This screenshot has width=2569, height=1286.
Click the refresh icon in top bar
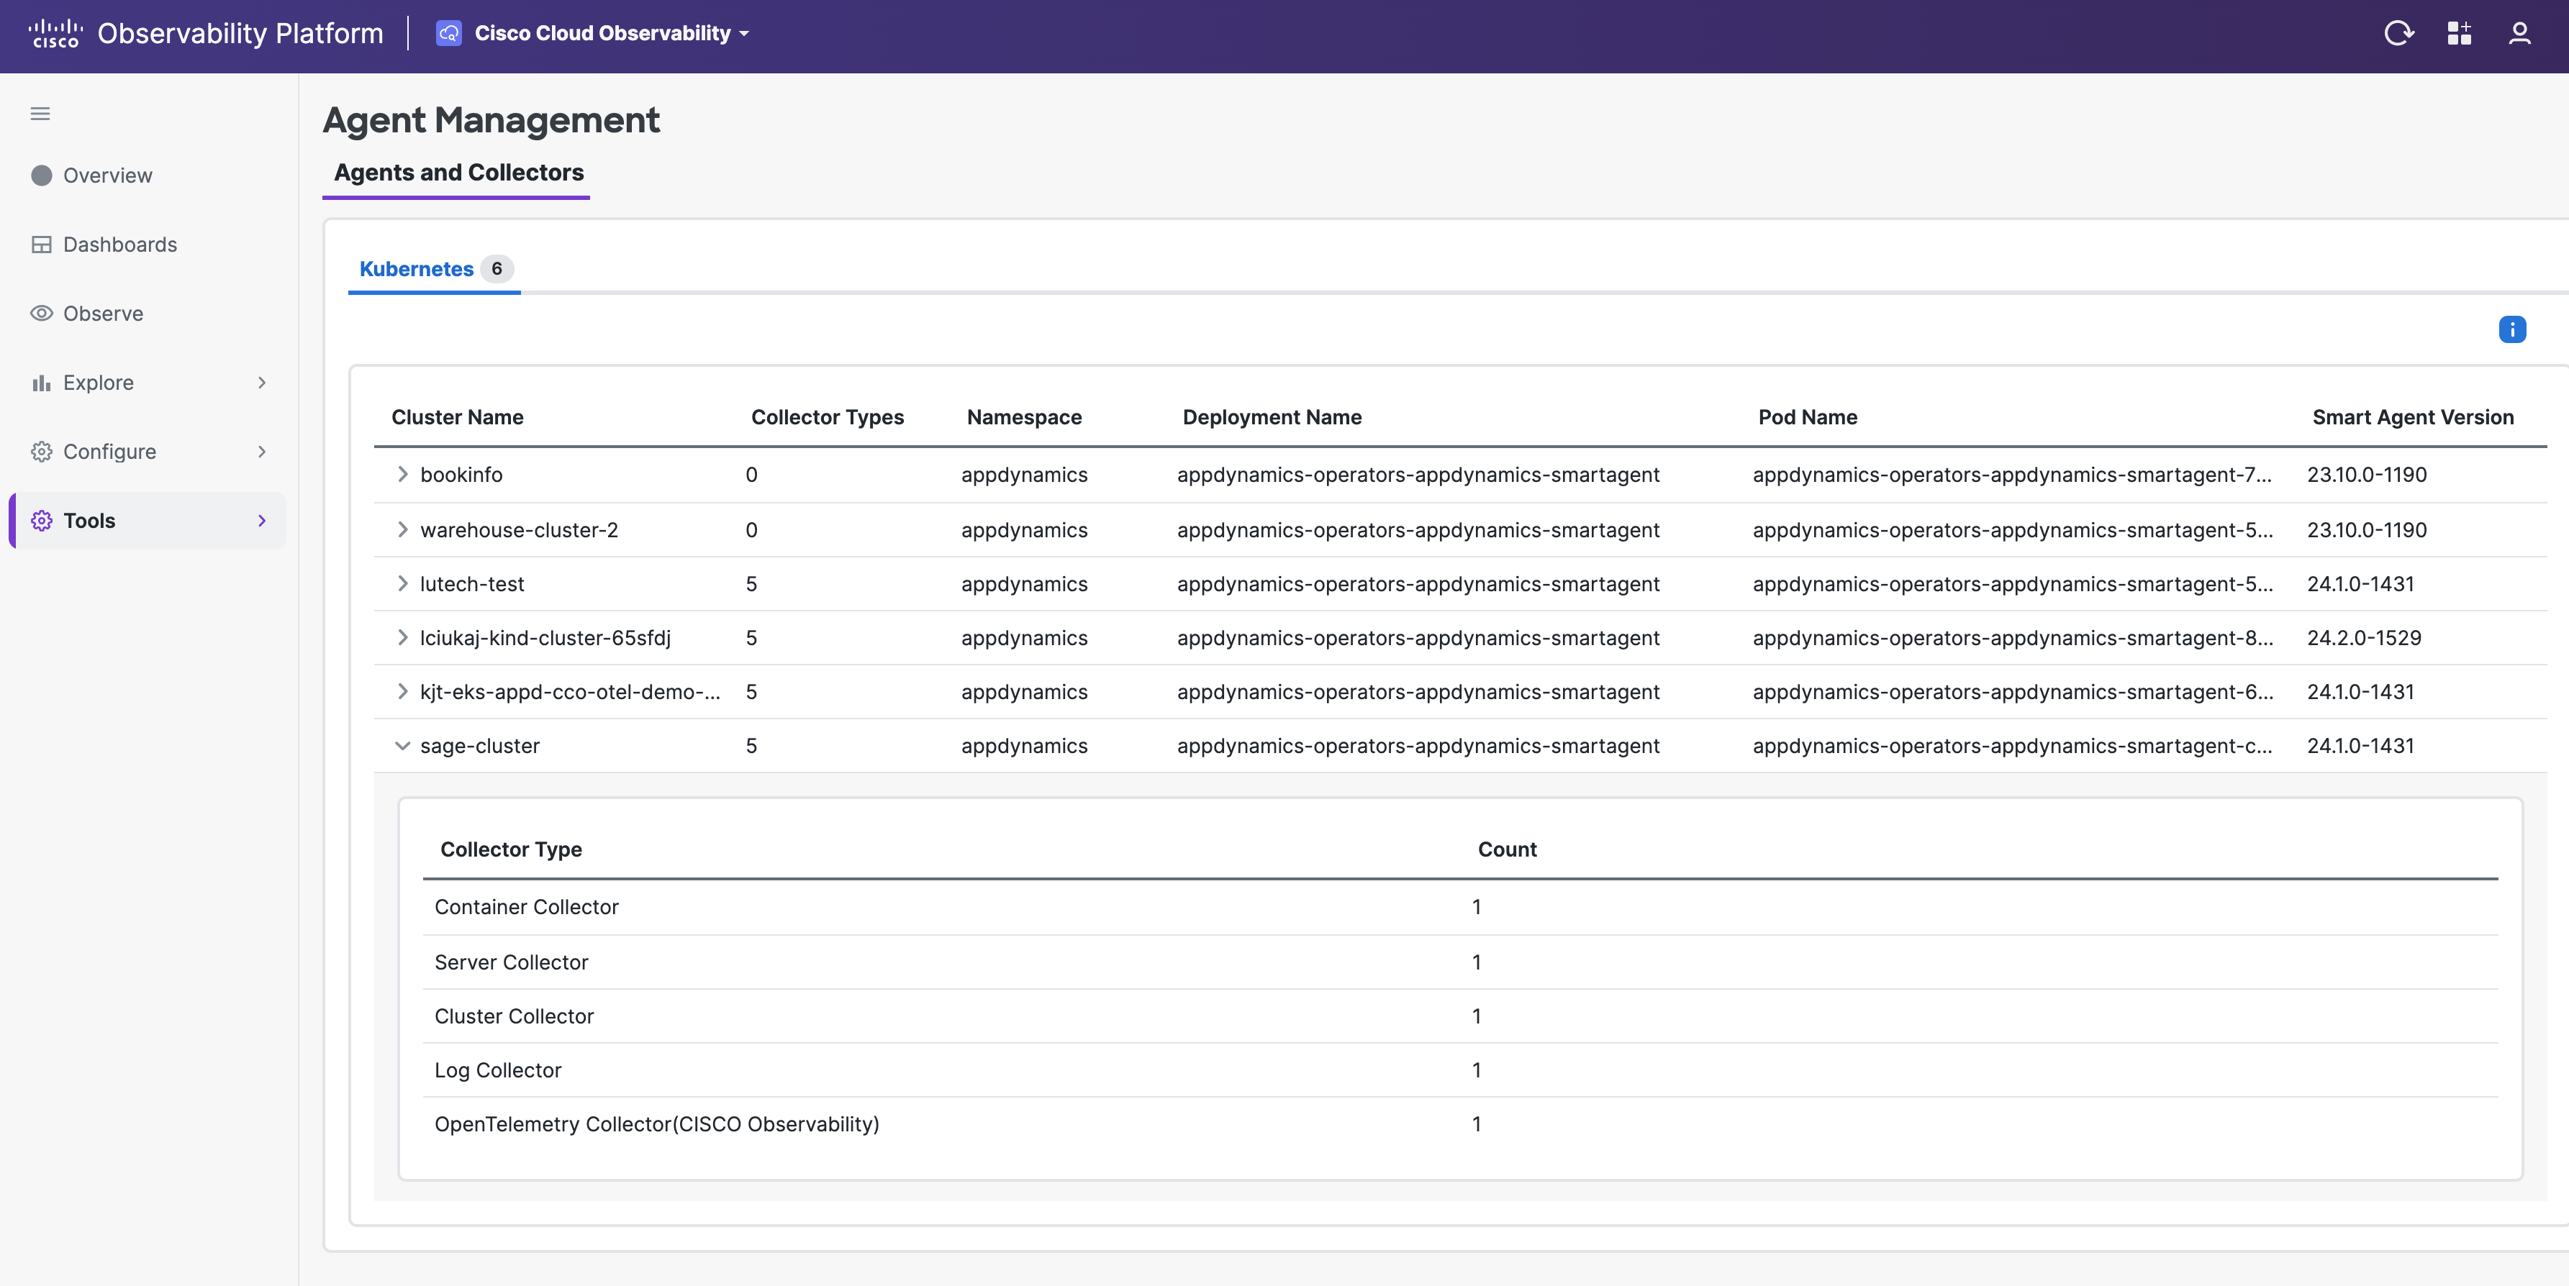click(2398, 33)
